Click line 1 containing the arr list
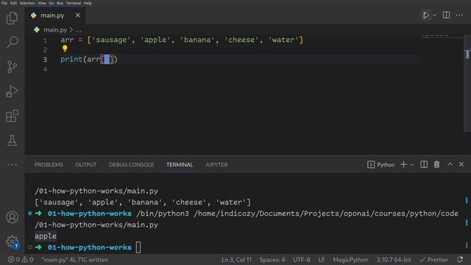 point(182,40)
